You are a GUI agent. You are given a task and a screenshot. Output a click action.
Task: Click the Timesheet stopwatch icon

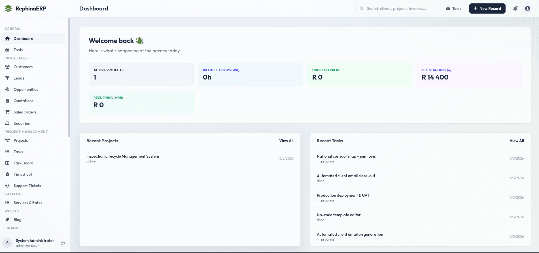[x=7, y=174]
